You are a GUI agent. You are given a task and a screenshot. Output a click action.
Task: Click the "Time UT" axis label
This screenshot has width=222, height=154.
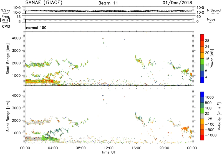[x=109, y=152]
